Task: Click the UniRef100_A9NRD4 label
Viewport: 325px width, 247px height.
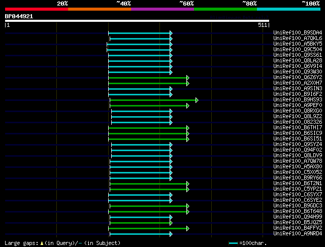Action: point(298,234)
